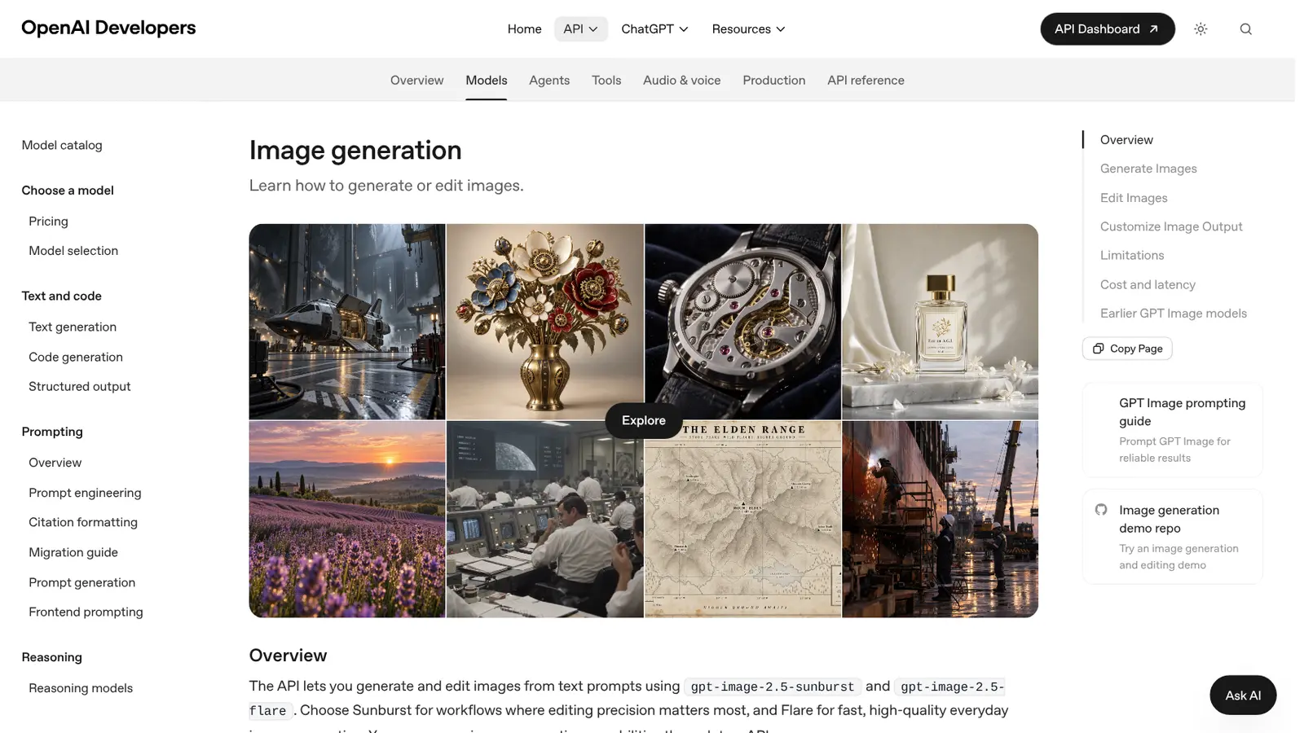
Task: Click the Explore button on the gallery
Action: coord(644,420)
